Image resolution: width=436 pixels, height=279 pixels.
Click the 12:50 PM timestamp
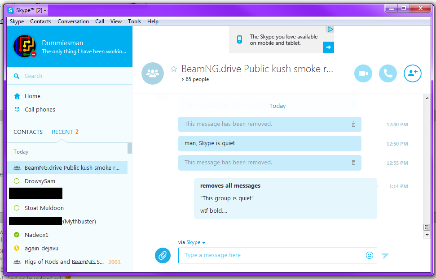[x=397, y=144]
